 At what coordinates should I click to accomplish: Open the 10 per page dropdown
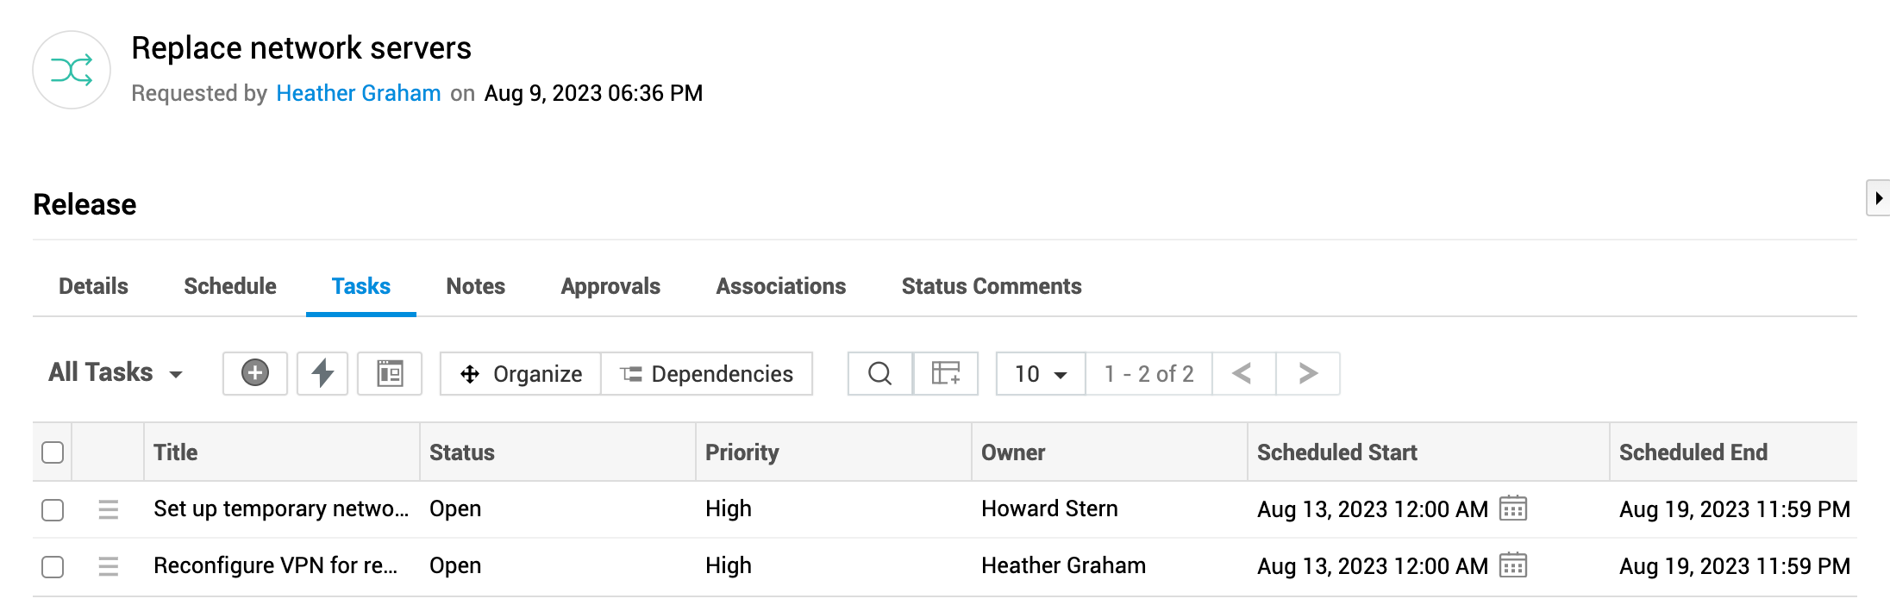[1041, 373]
